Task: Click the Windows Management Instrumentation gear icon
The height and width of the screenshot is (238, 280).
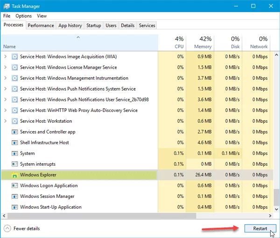Action: (x=14, y=78)
